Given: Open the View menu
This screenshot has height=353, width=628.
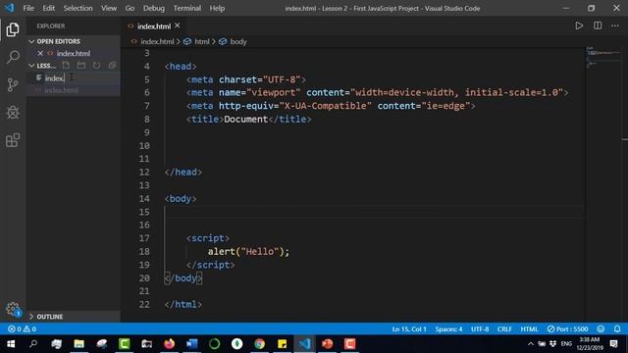Looking at the screenshot, I should click(x=109, y=8).
